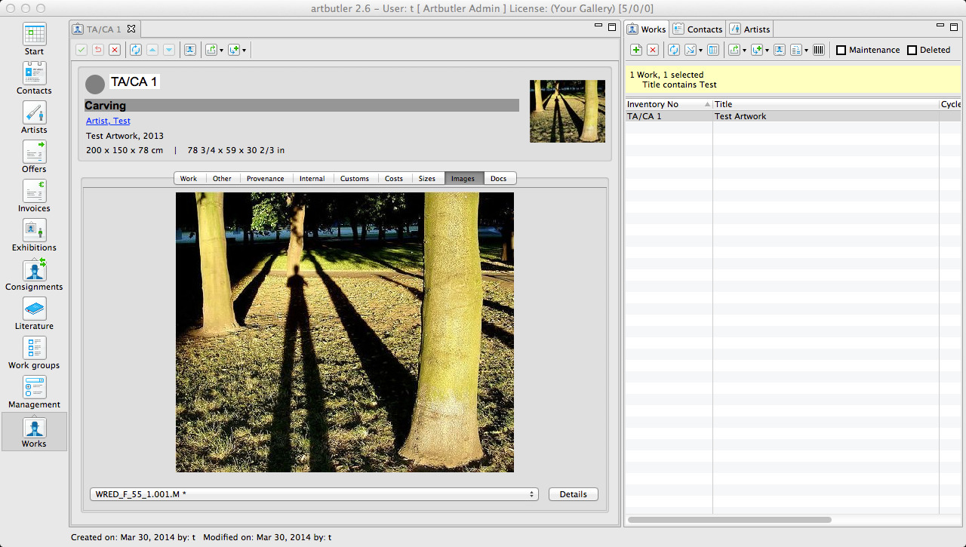The width and height of the screenshot is (966, 547).
Task: Click the columns layout icon in Works toolbar
Action: pos(713,50)
